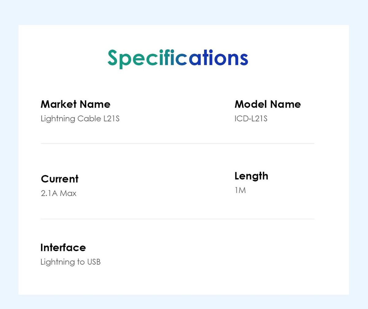Click the Specifications heading

178,58
